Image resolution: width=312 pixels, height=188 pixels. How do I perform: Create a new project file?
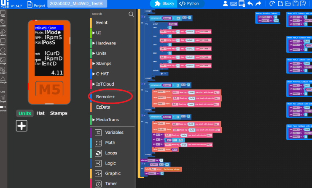coord(280,3)
